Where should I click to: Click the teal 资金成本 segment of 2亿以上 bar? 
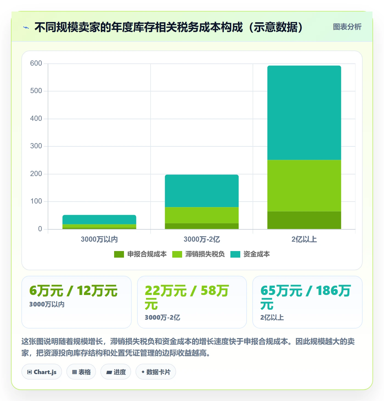pos(304,113)
